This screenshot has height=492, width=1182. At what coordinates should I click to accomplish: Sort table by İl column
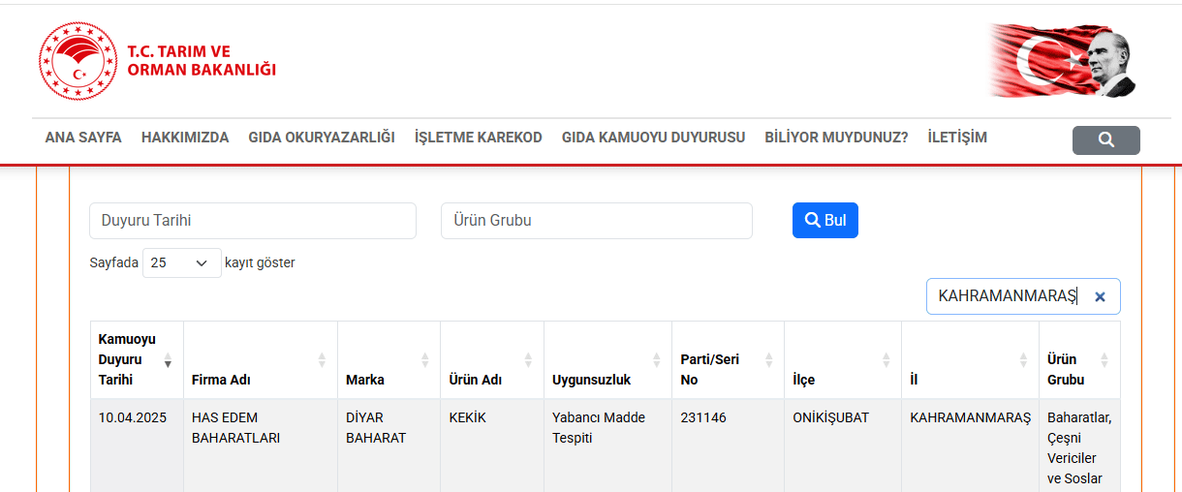pyautogui.click(x=1023, y=360)
